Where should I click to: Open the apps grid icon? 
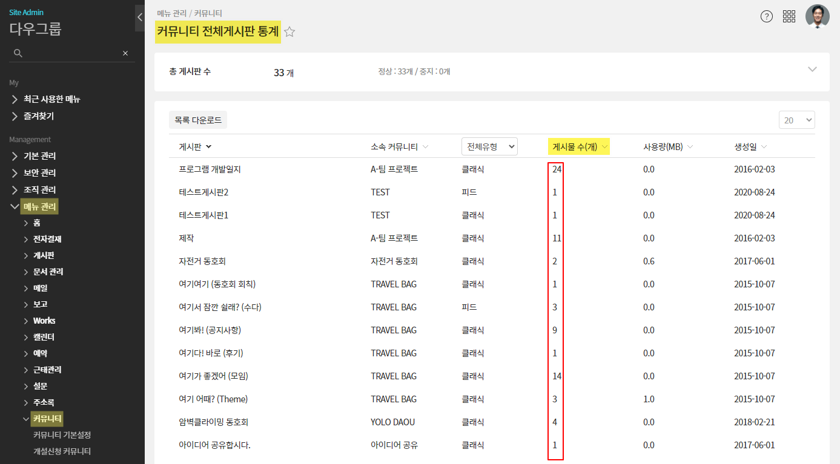(789, 16)
